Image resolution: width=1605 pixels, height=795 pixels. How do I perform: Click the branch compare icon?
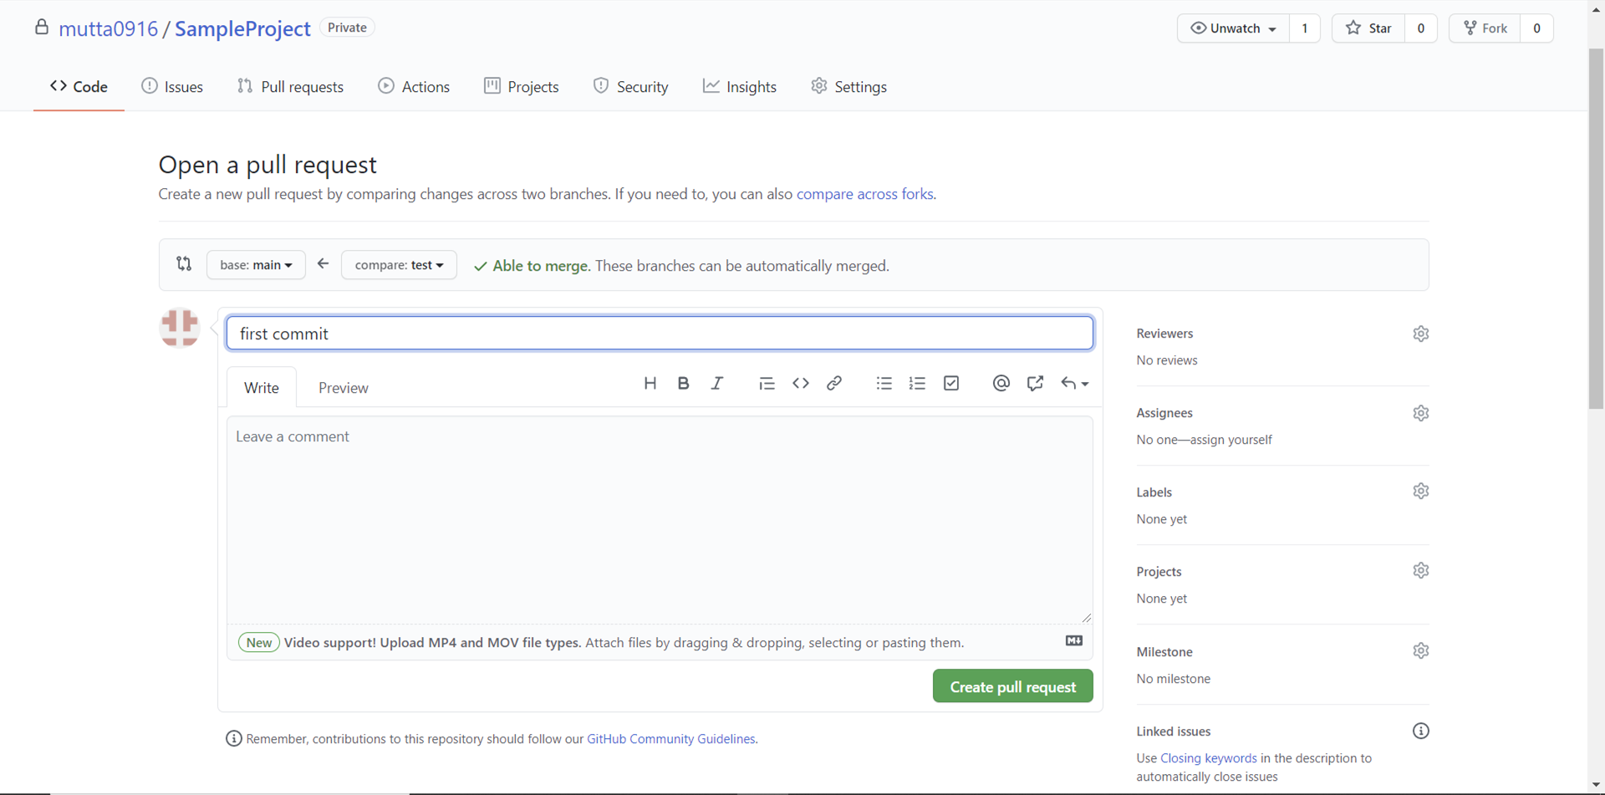click(x=184, y=264)
